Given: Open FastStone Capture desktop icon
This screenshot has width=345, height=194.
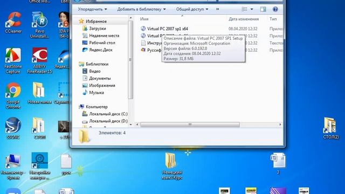Looking at the screenshot, I should coord(13,60).
